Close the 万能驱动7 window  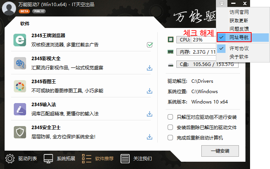click(x=245, y=3)
